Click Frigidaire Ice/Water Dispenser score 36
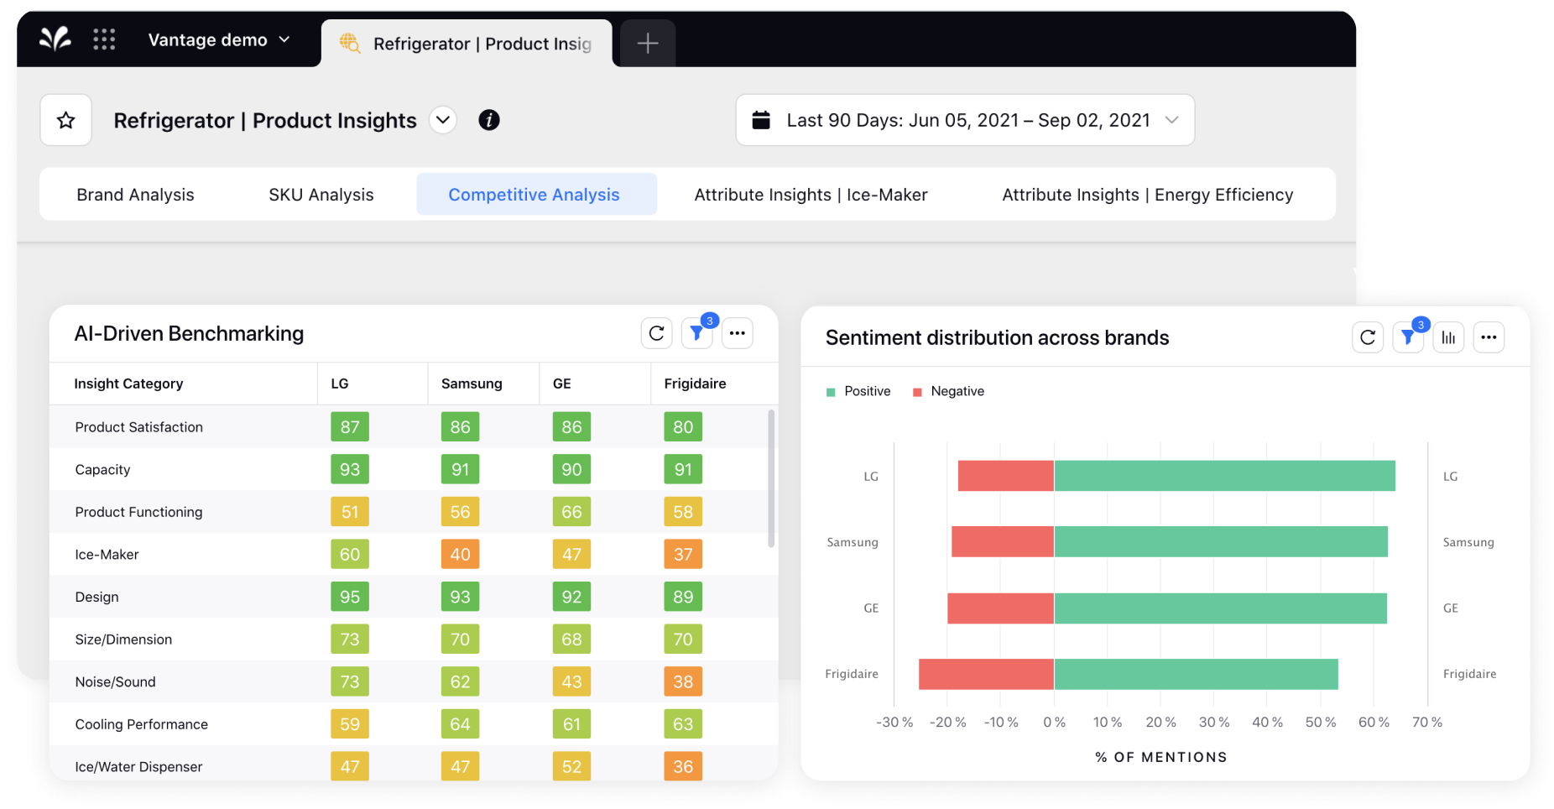The width and height of the screenshot is (1554, 809). pos(683,767)
